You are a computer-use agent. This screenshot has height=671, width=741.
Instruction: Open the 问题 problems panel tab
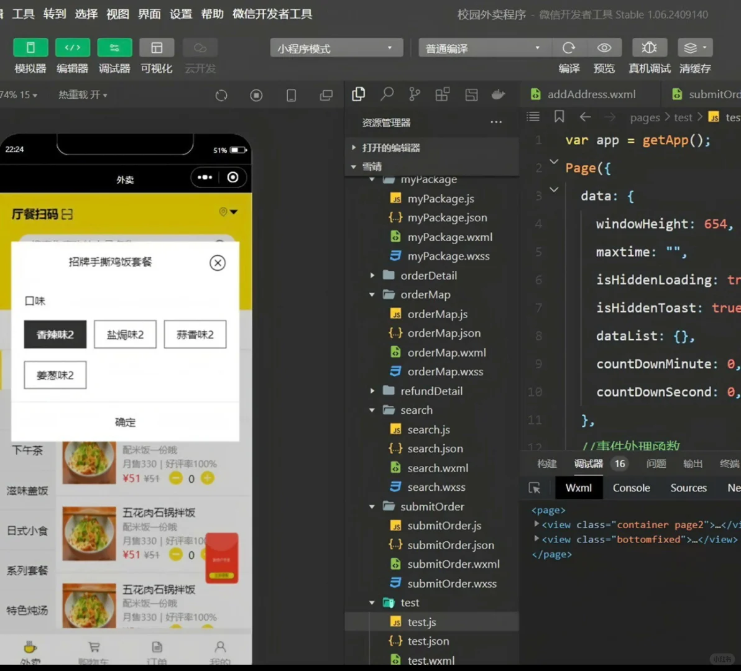click(x=656, y=463)
